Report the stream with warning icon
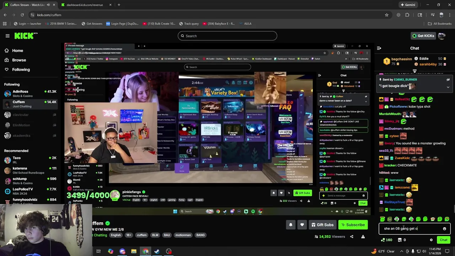The width and height of the screenshot is (455, 256). [363, 236]
